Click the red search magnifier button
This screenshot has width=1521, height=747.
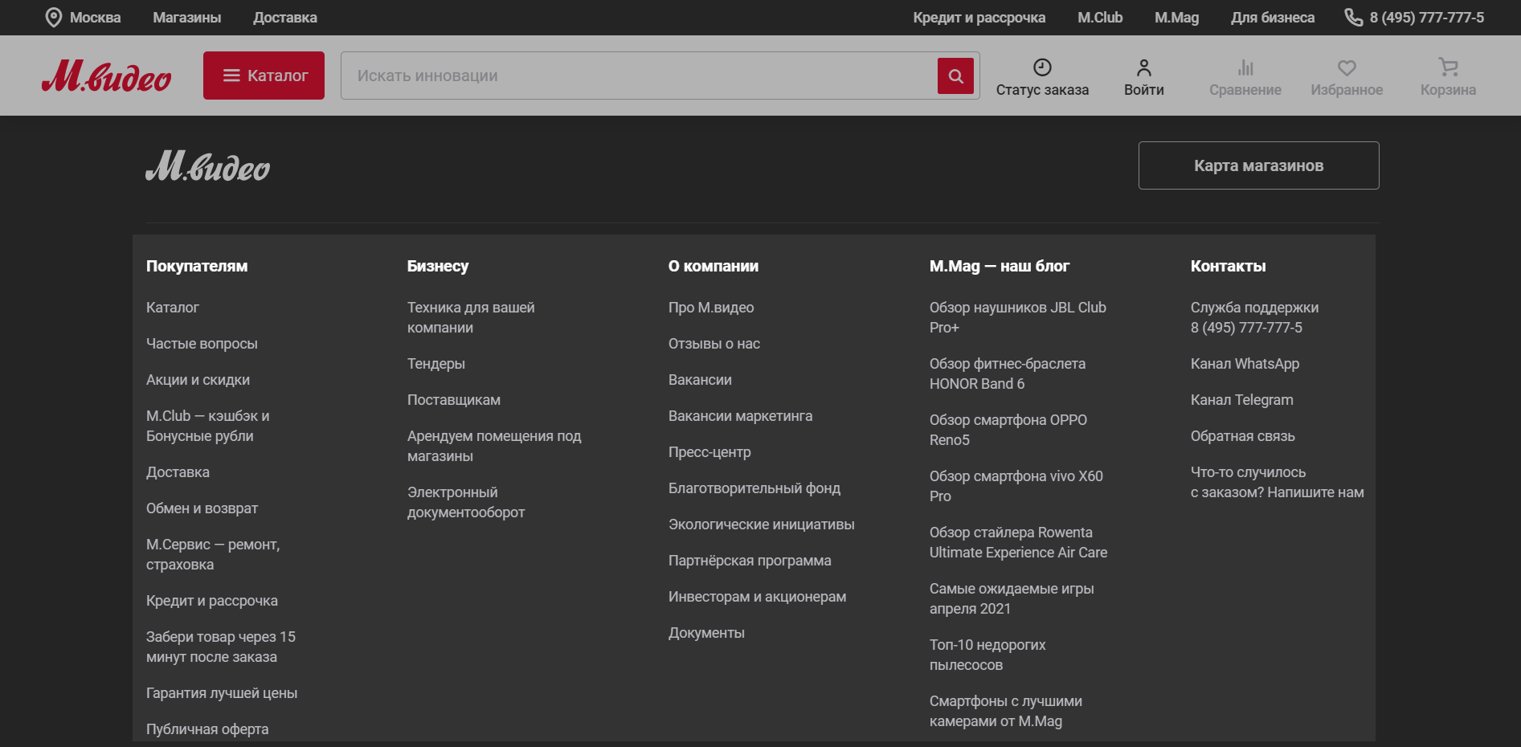[x=955, y=76]
